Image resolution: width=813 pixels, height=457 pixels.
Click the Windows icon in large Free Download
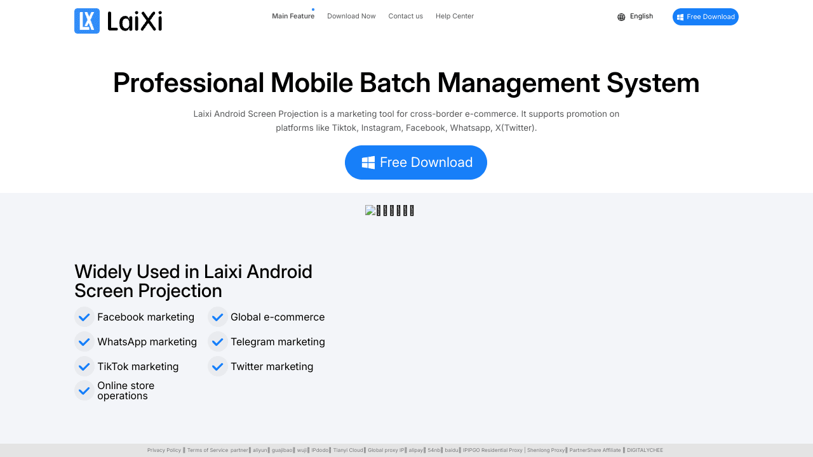pyautogui.click(x=368, y=162)
